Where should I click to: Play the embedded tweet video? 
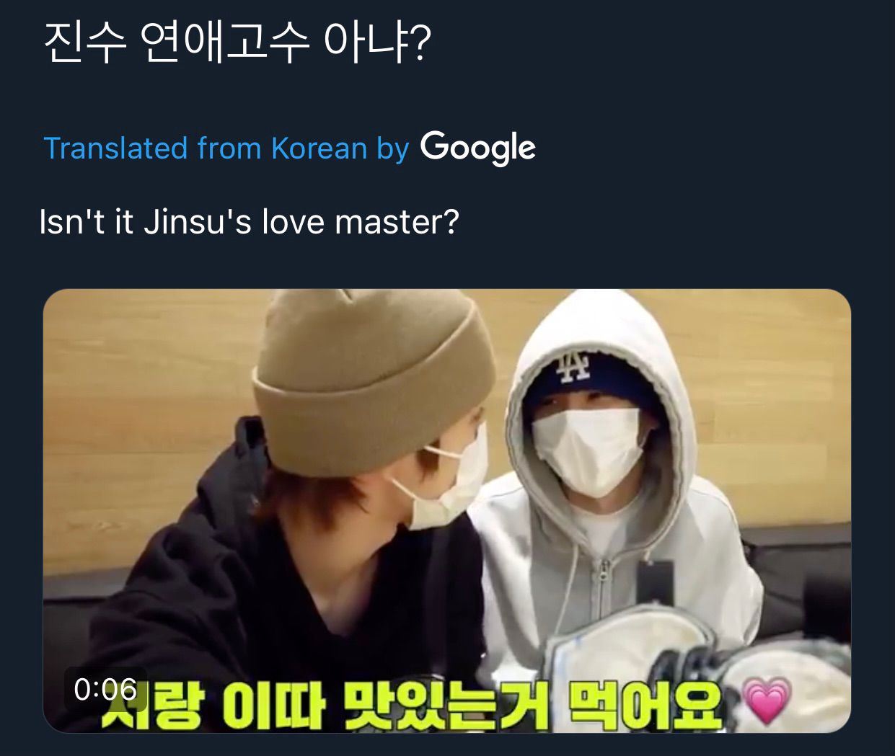coord(447,510)
